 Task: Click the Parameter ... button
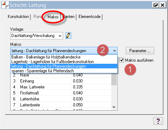140,51
